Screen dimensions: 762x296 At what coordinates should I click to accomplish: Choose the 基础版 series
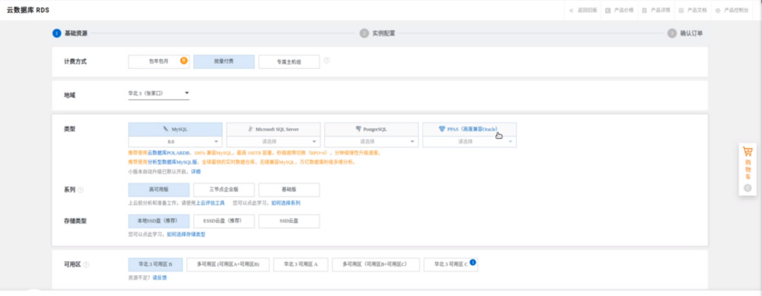point(289,190)
